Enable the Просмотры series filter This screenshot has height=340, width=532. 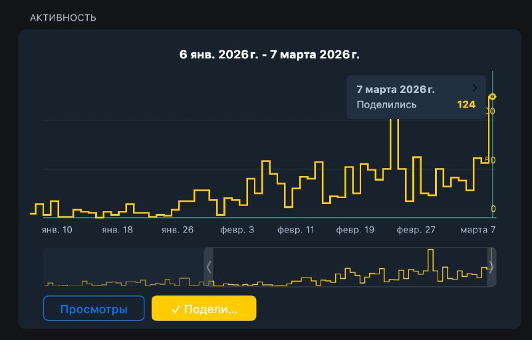[x=94, y=309]
